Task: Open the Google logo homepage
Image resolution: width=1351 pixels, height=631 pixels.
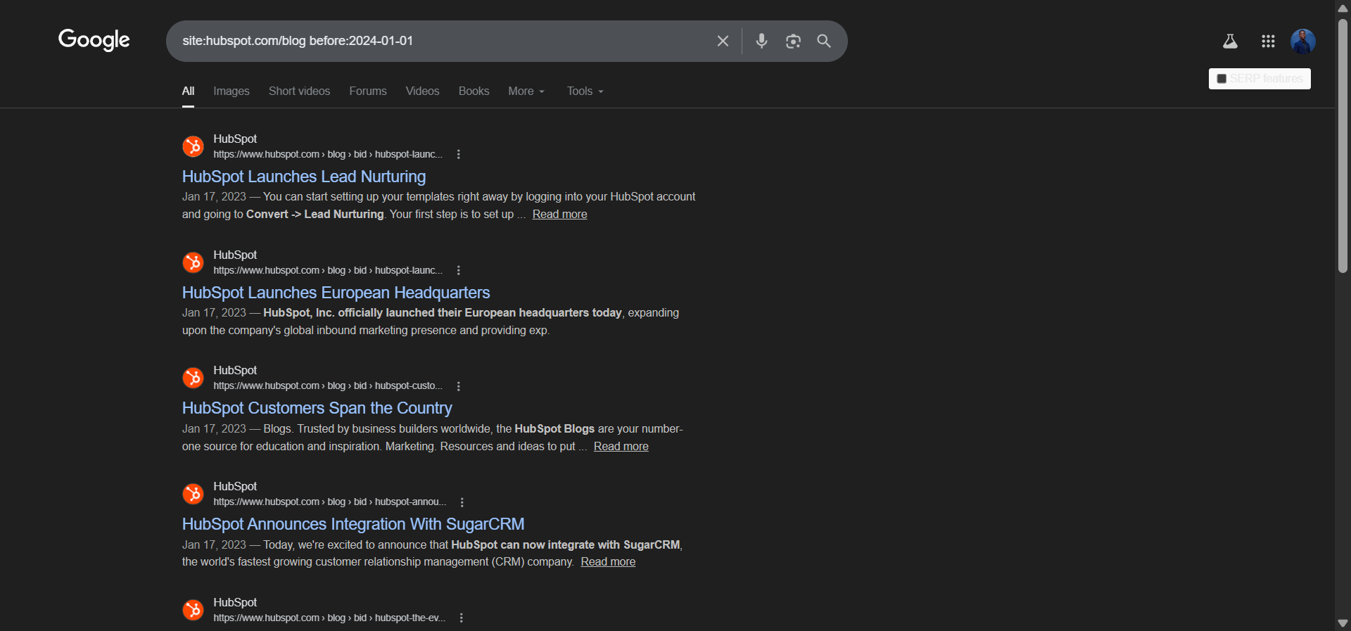Action: [x=94, y=40]
